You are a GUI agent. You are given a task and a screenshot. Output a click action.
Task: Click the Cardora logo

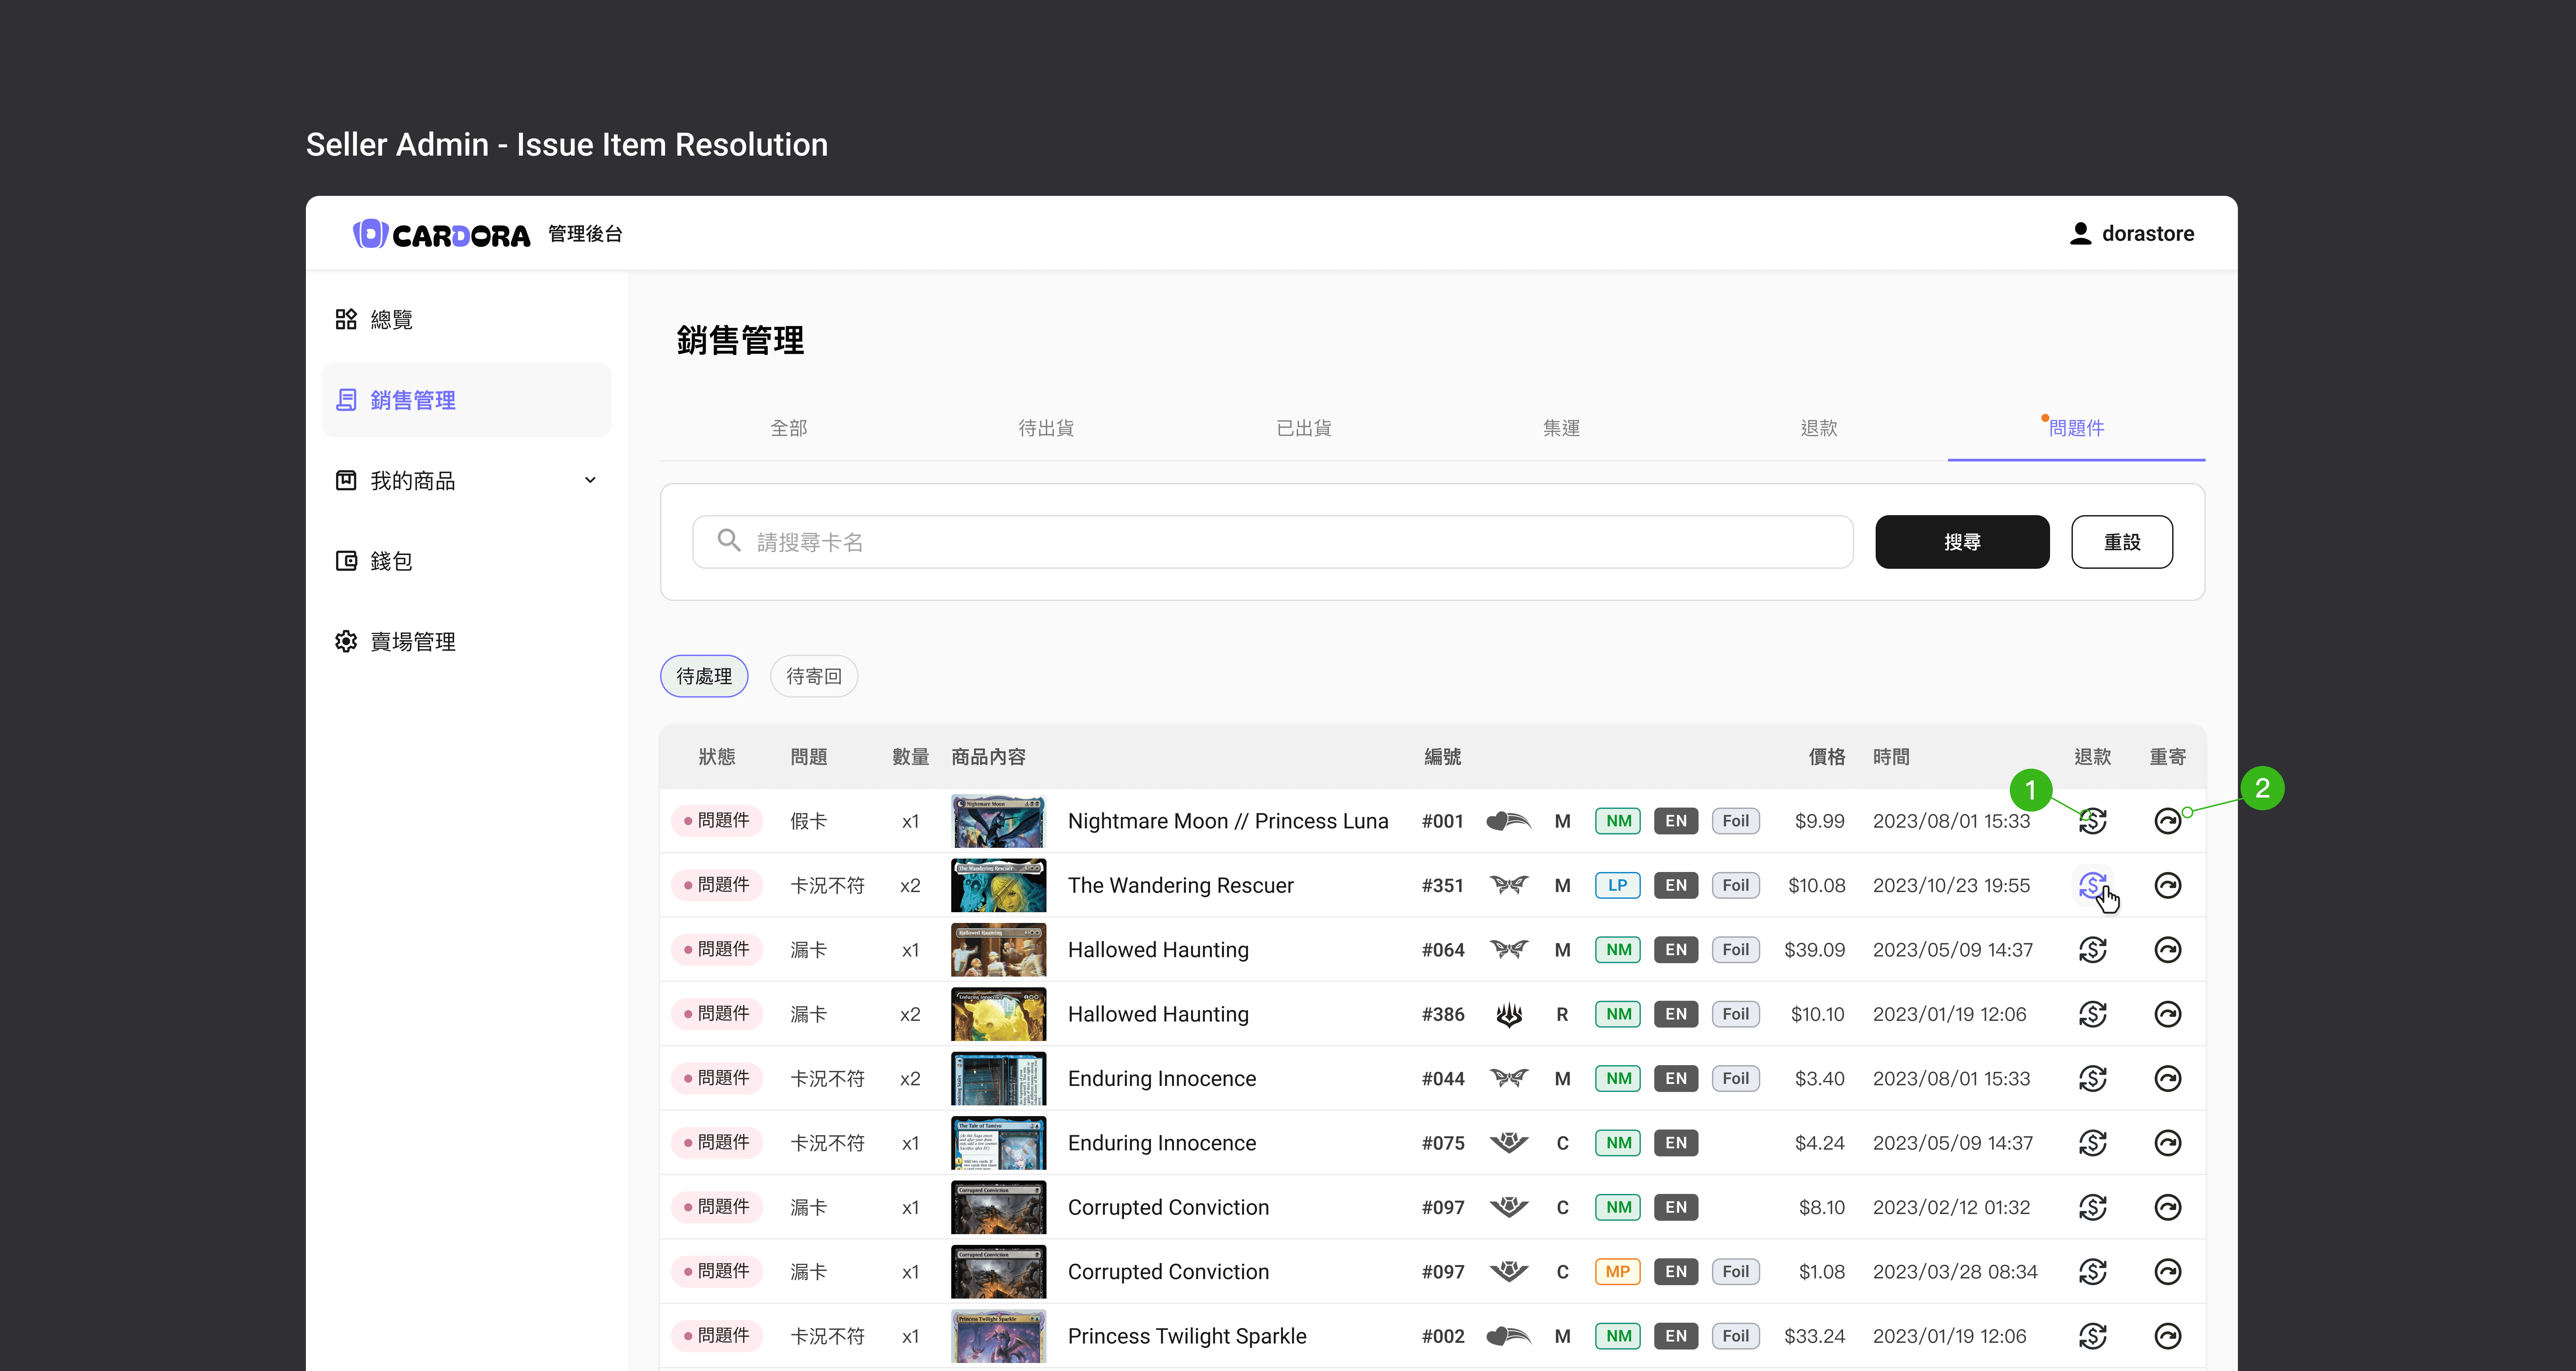pos(441,234)
